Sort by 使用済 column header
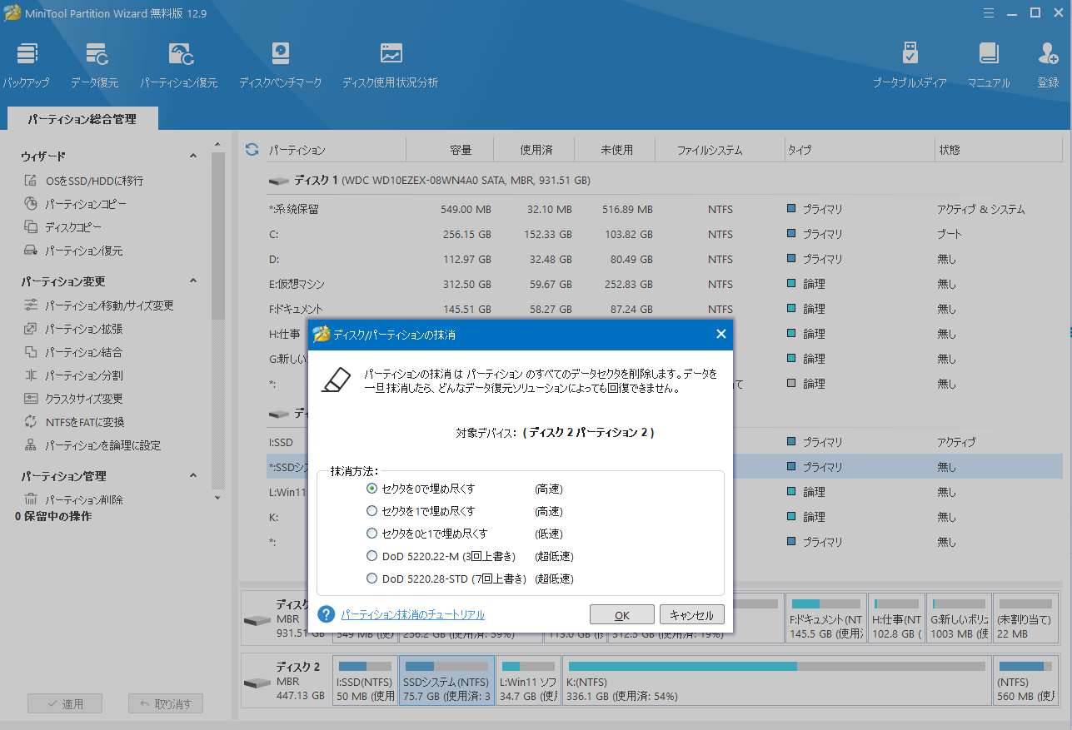1072x730 pixels. (x=536, y=150)
